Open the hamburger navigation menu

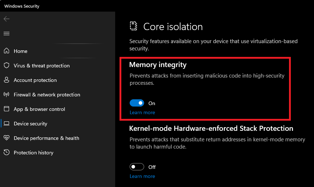click(x=7, y=33)
